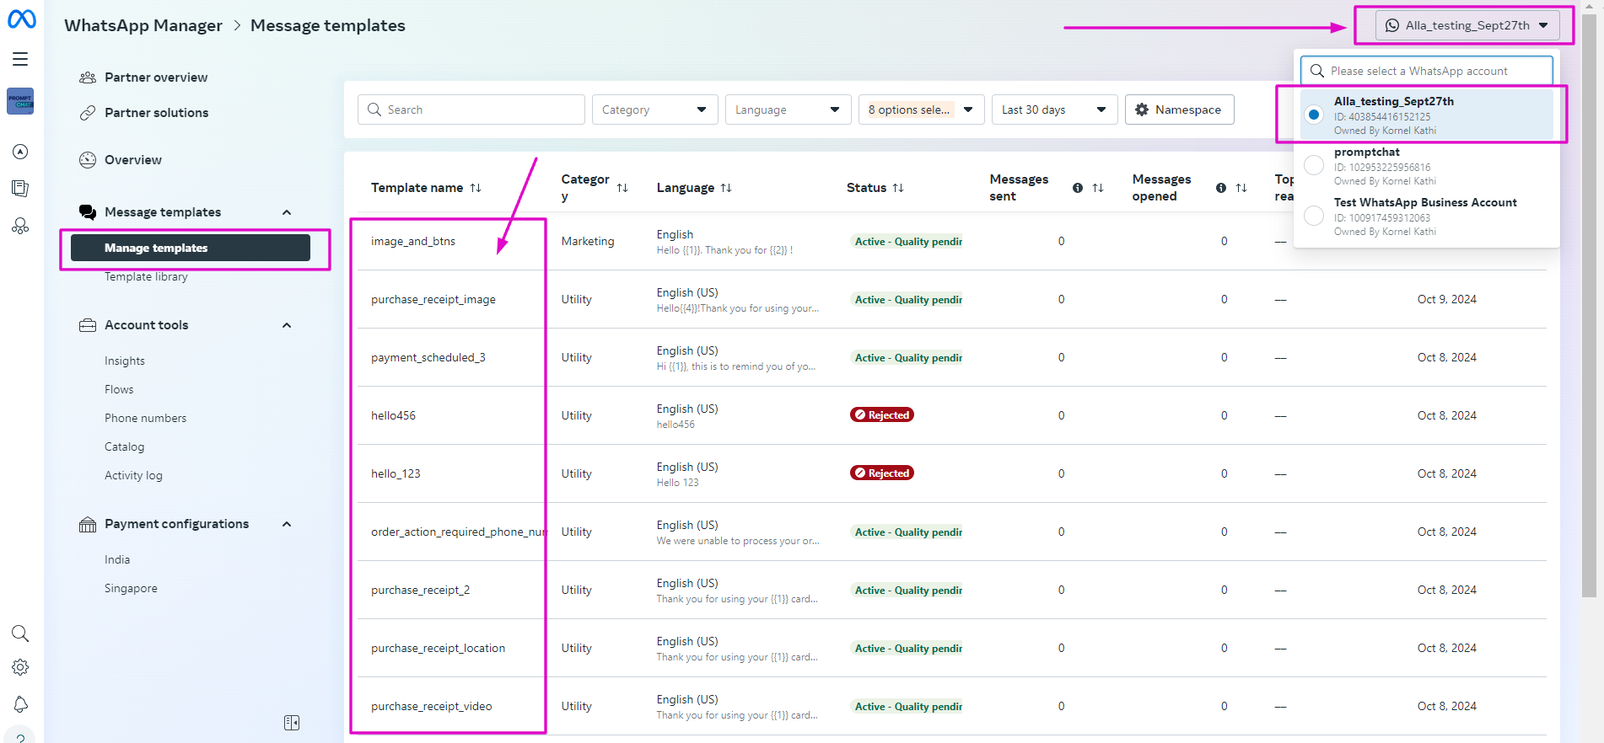Collapse the Account tools section
1604x743 pixels.
point(287,325)
